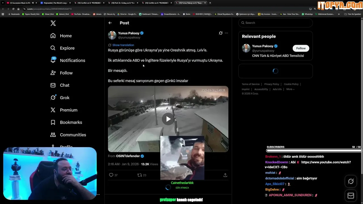The image size is (363, 204).
Task: Click the X logo in sidebar
Action: [x=53, y=23]
